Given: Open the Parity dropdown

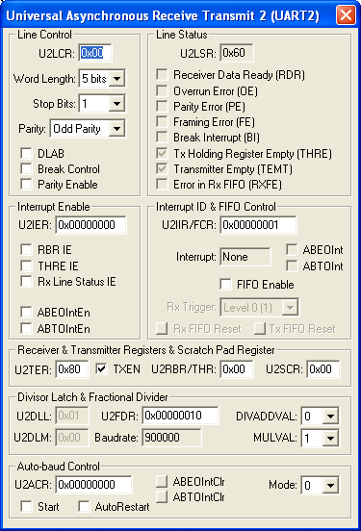Looking at the screenshot, I should pos(88,129).
